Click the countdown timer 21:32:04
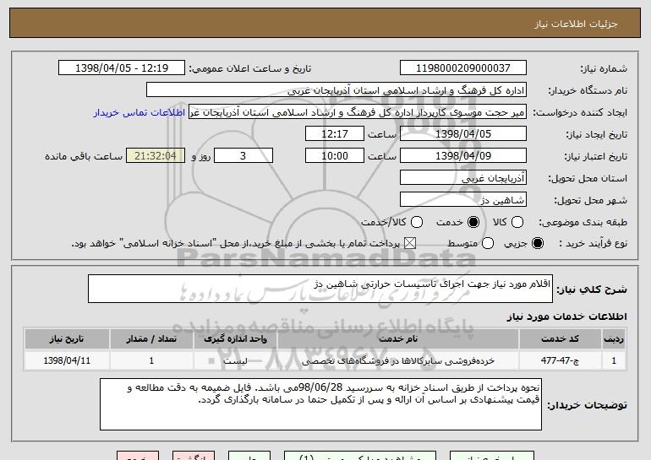Image resolution: width=651 pixels, height=460 pixels. [156, 156]
